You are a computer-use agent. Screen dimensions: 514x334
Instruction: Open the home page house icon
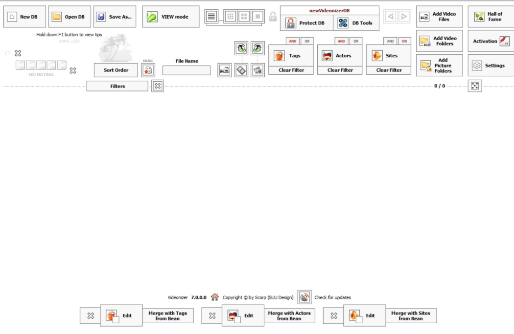(x=215, y=297)
